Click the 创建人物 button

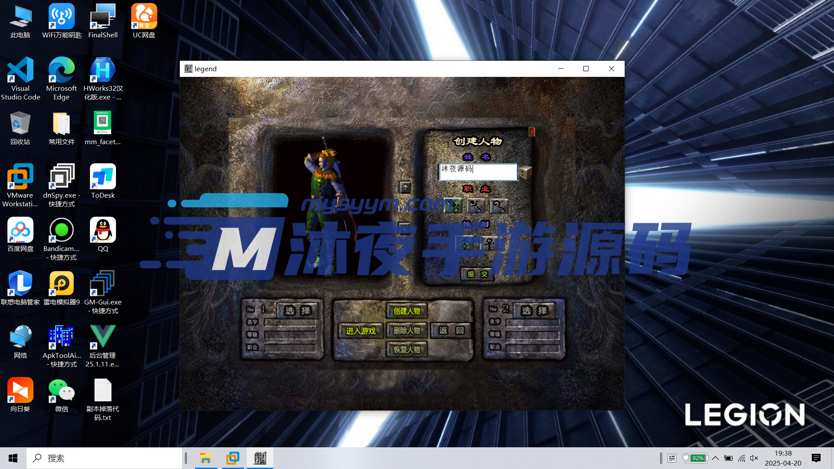pos(407,311)
